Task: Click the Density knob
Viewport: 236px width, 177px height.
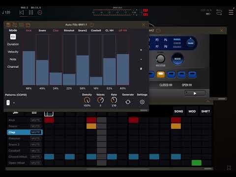Action: coord(87,100)
